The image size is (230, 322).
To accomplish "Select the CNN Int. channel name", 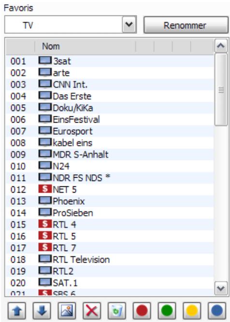I will point(70,84).
